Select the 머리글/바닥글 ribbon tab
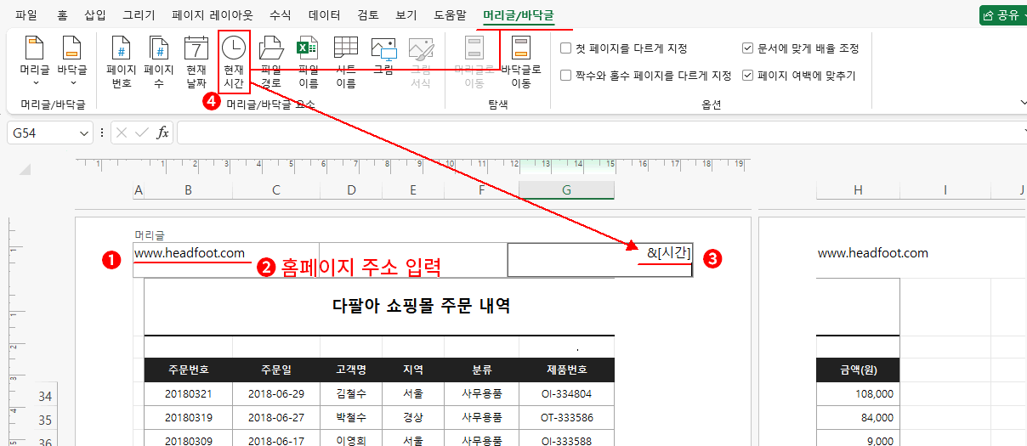This screenshot has width=1027, height=446. point(518,15)
